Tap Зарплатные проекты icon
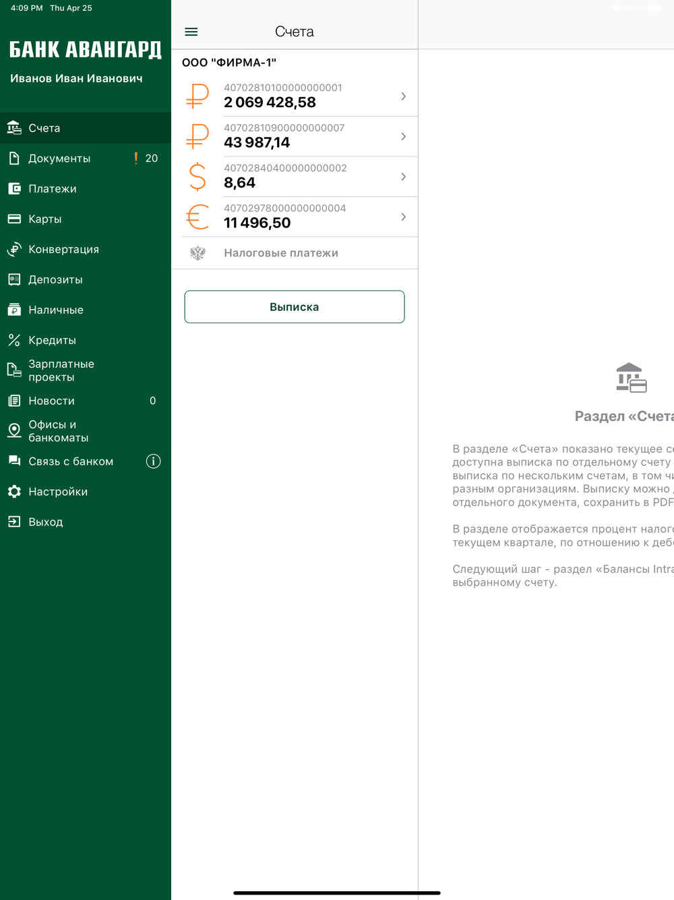 [x=14, y=370]
